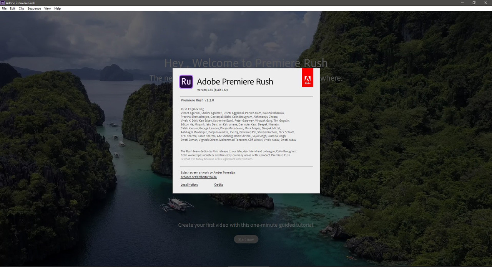
Task: Click the 'Premiere Rush v1.2.0' heading
Action: point(197,100)
